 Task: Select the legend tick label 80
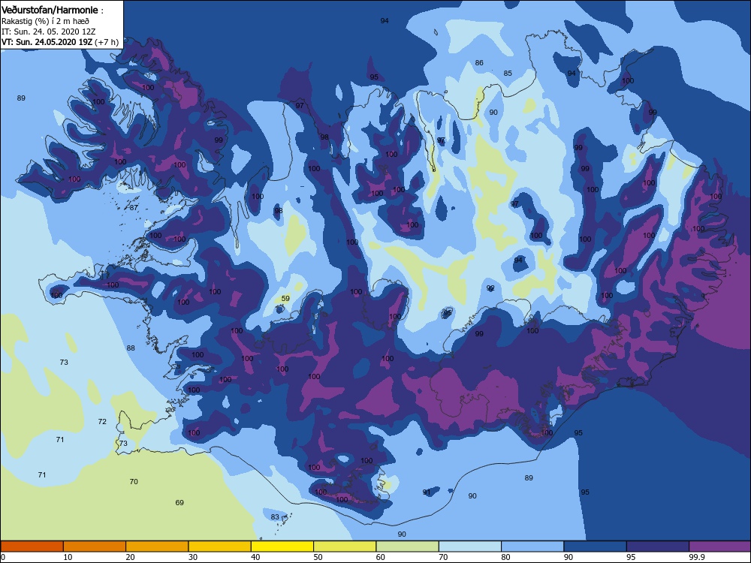point(505,557)
